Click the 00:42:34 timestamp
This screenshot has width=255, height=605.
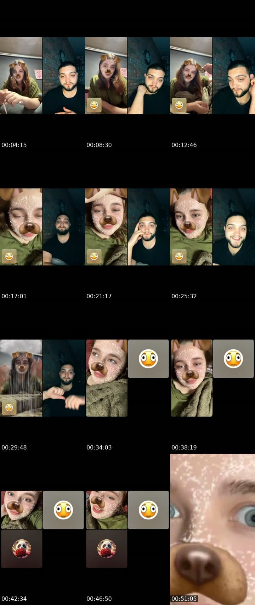14,599
